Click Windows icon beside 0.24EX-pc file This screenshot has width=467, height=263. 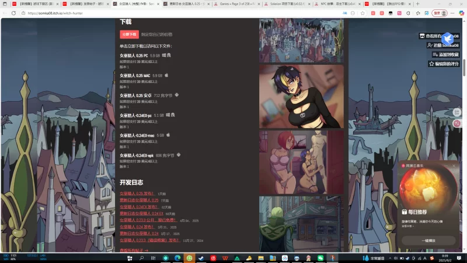pyautogui.click(x=168, y=115)
